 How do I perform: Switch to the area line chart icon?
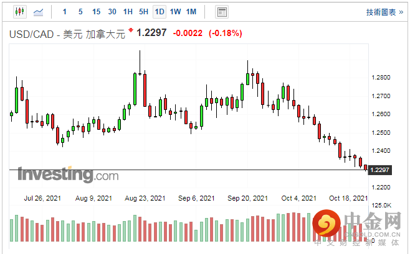(x=38, y=12)
